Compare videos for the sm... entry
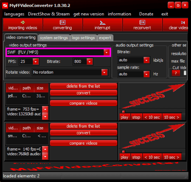 (84, 143)
